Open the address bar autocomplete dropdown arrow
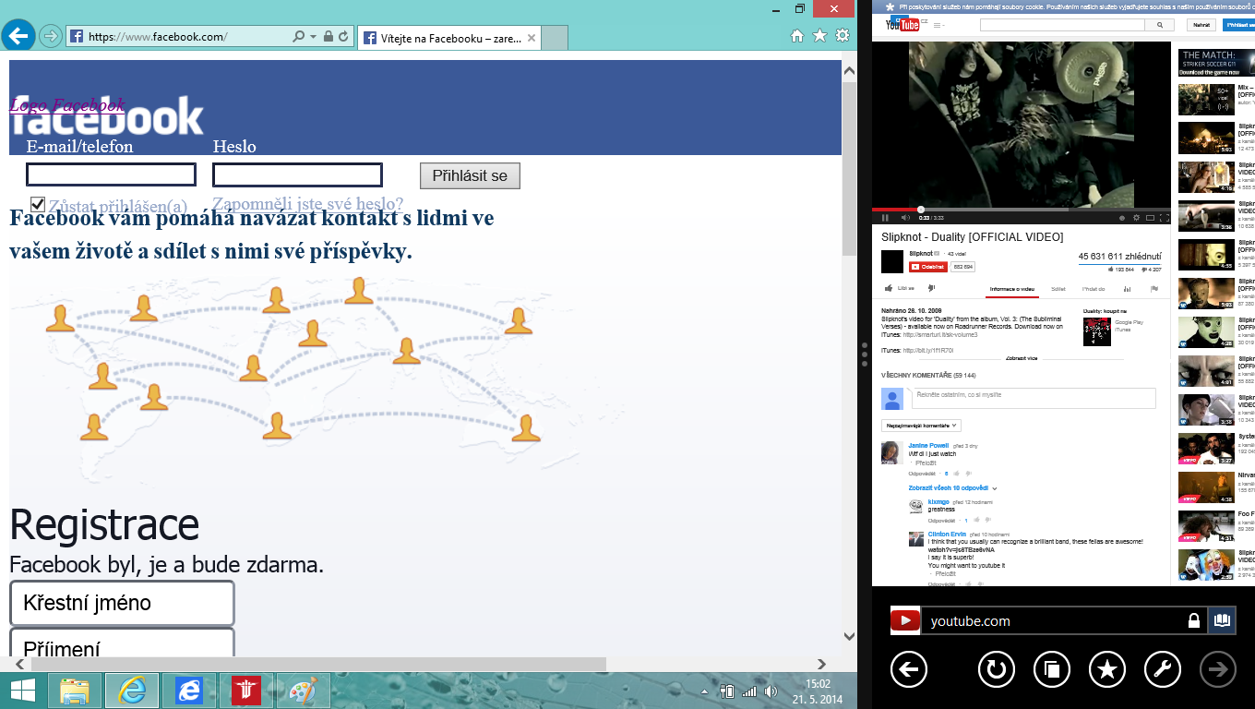The width and height of the screenshot is (1255, 709). (314, 37)
